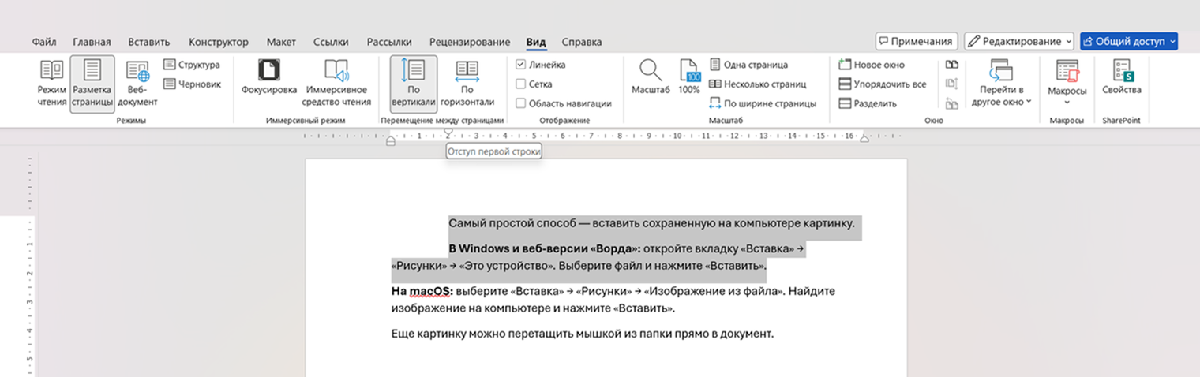Click the reset window position icon
Viewport: 1200px width, 377px height.
click(951, 103)
